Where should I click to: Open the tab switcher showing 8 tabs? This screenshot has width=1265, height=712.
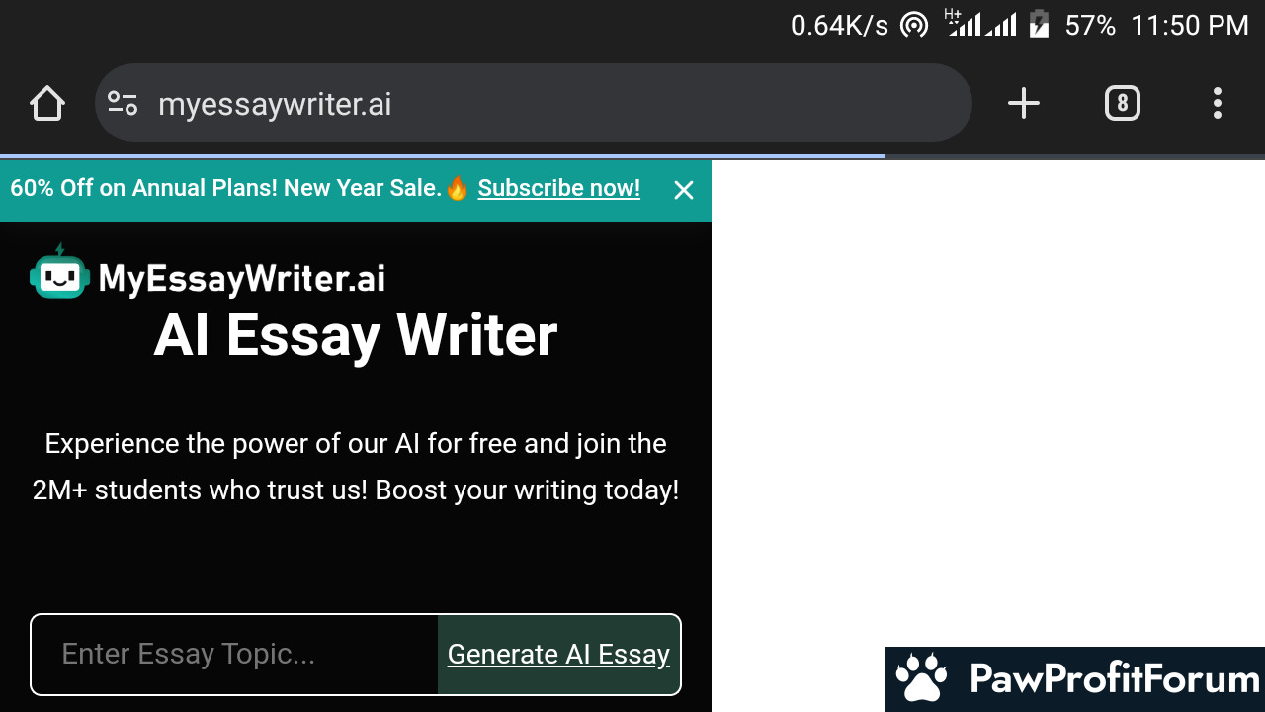1122,103
